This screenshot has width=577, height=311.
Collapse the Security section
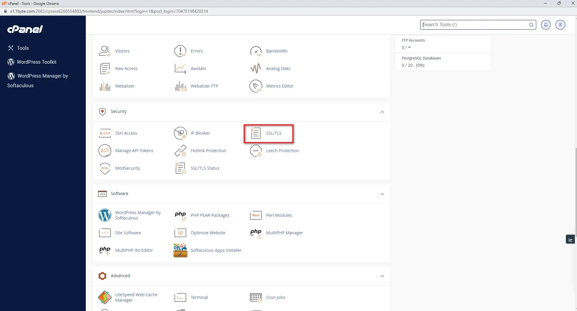point(382,112)
